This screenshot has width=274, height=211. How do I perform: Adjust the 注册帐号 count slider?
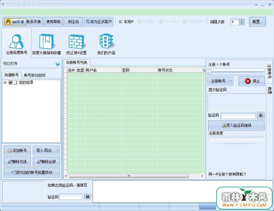tap(210, 72)
